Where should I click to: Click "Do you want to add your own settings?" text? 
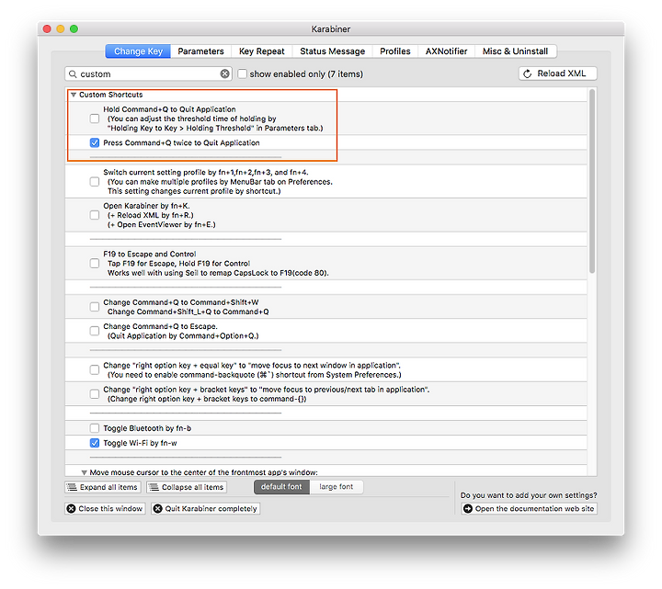point(529,495)
